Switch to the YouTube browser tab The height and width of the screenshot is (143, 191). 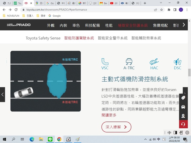click(114, 3)
